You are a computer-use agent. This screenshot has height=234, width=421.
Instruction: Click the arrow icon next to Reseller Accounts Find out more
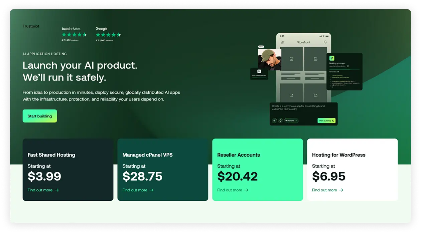click(246, 190)
